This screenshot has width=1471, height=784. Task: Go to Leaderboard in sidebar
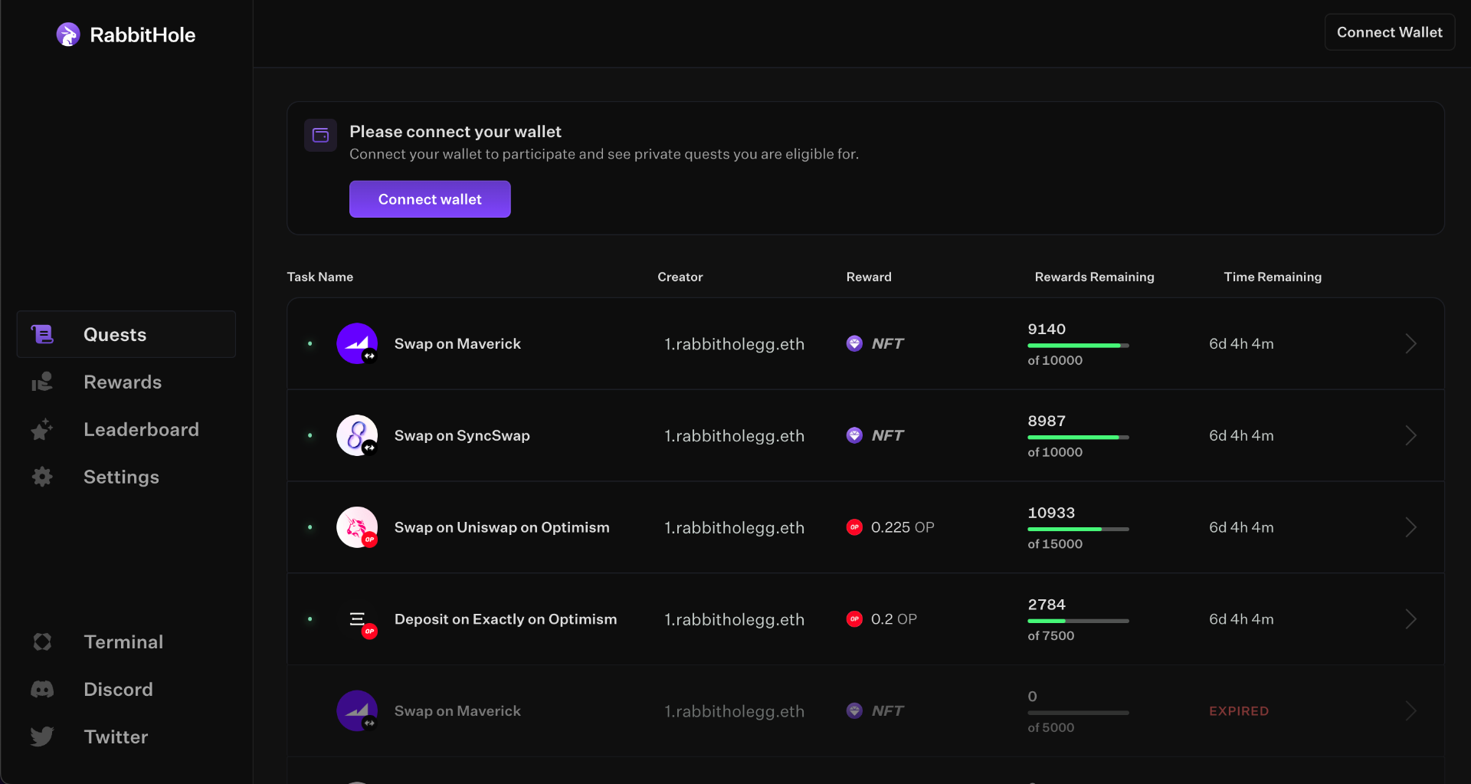coord(126,429)
